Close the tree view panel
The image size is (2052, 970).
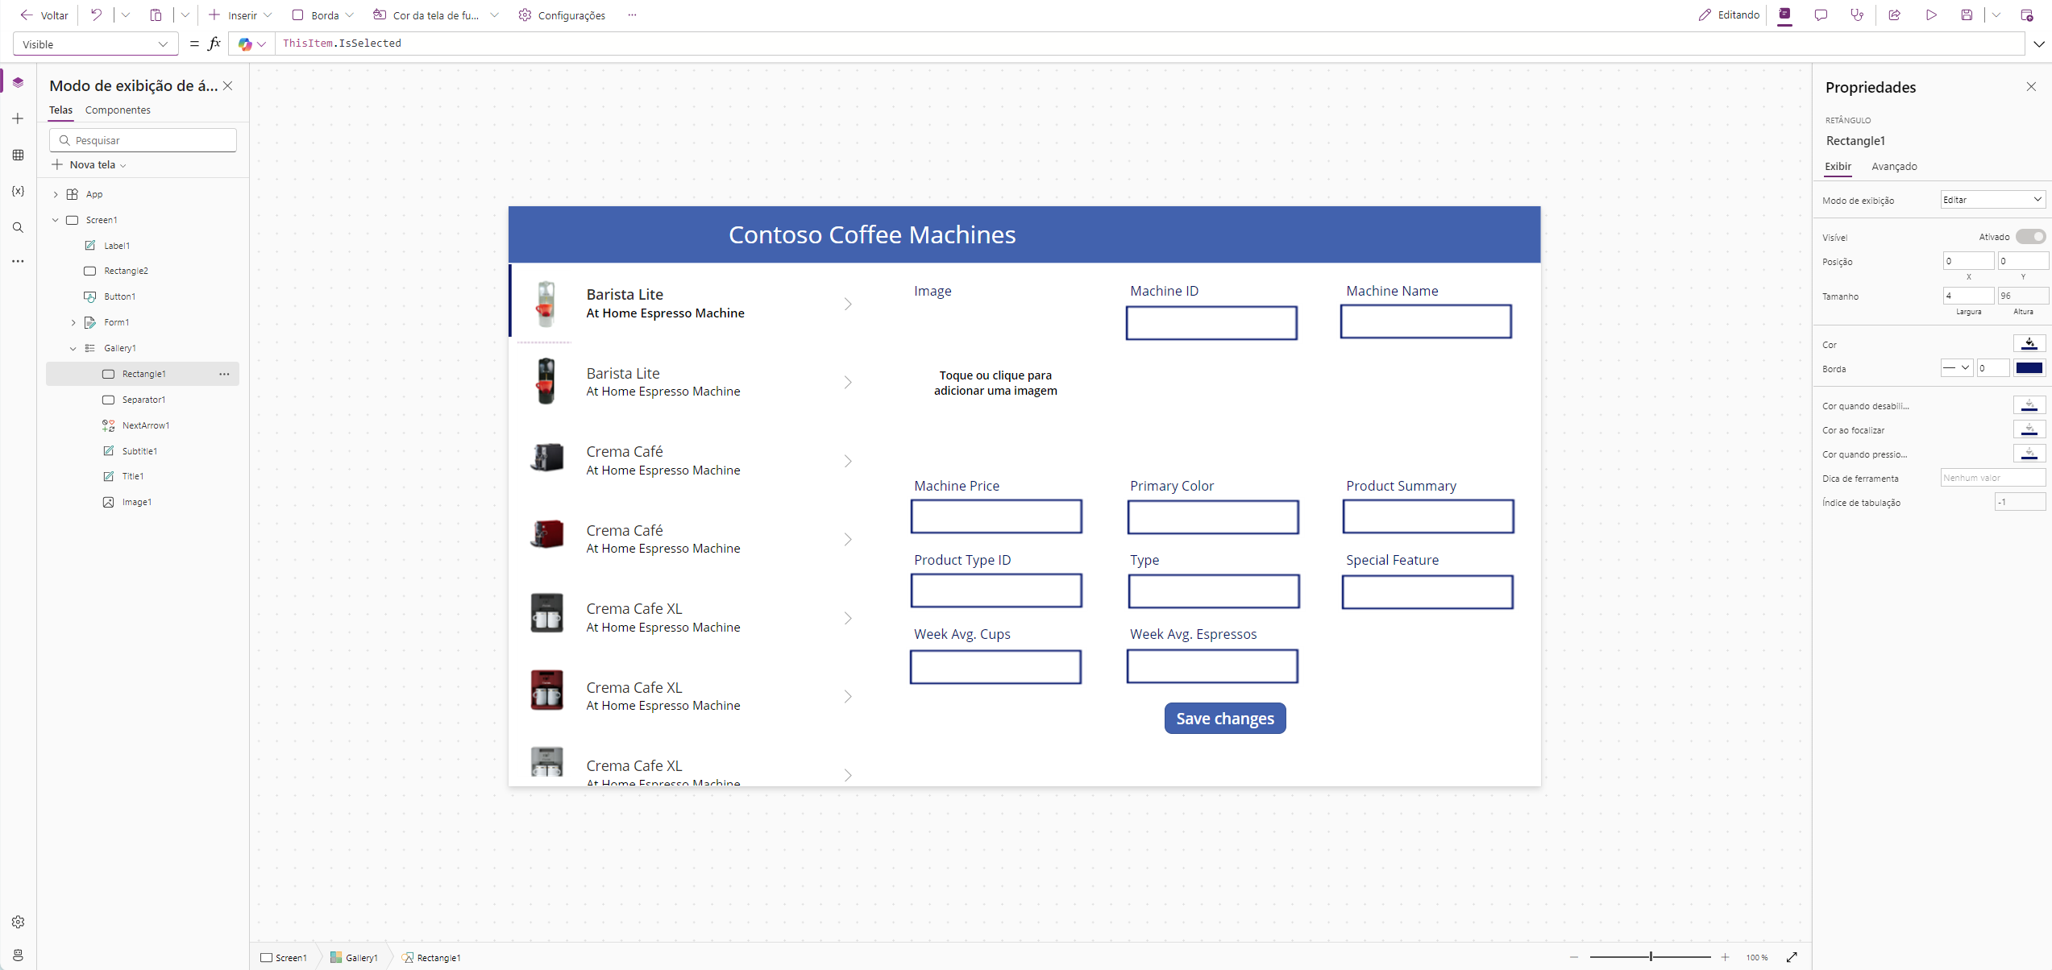[228, 85]
